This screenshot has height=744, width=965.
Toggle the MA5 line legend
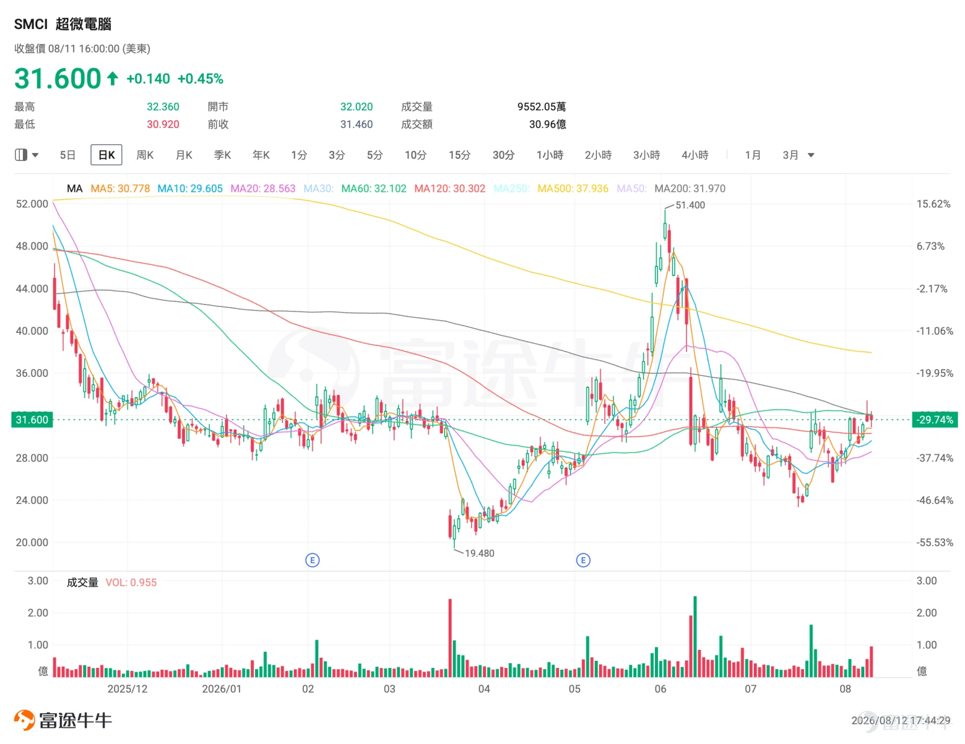click(x=120, y=189)
